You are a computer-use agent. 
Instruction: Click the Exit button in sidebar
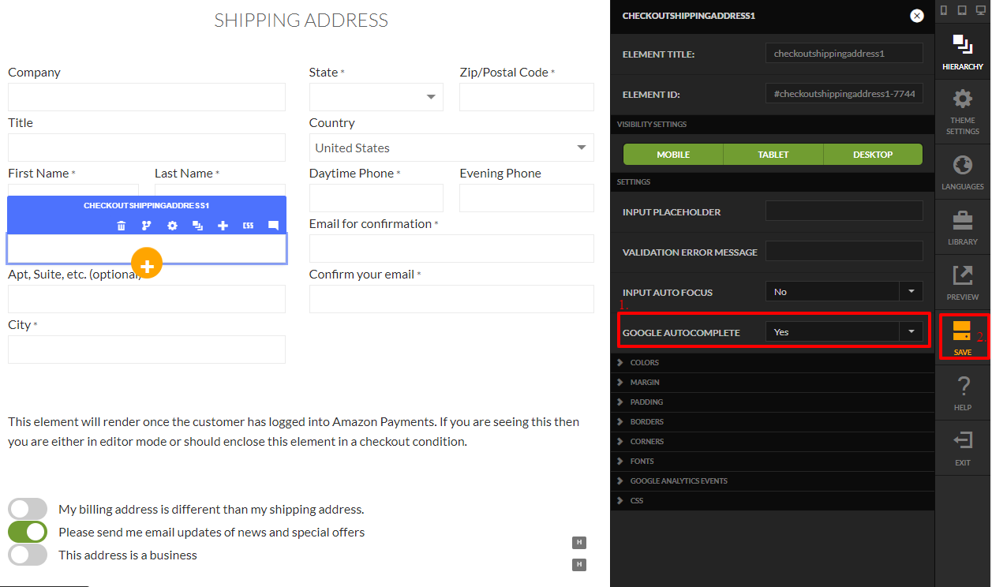962,447
